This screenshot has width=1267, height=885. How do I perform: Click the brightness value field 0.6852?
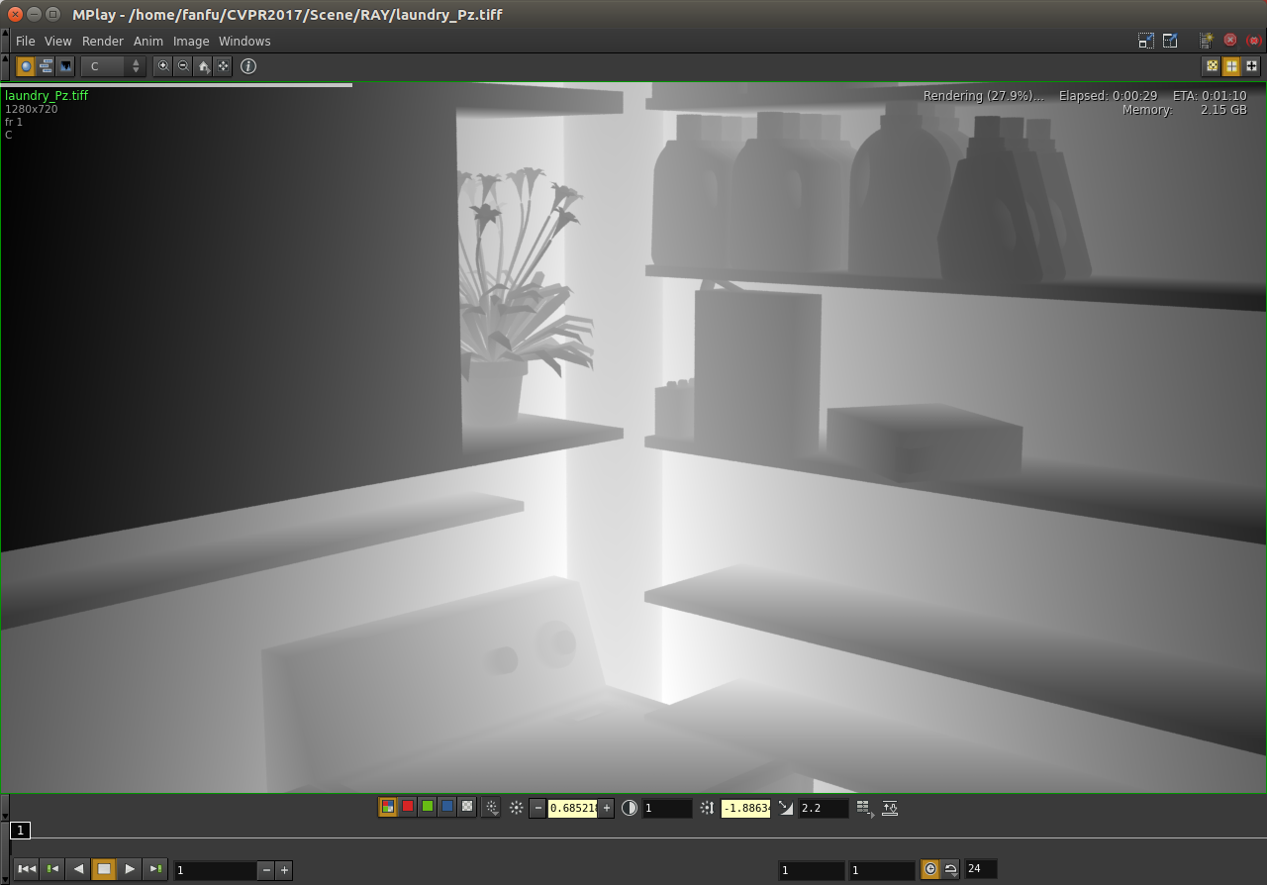coord(572,808)
